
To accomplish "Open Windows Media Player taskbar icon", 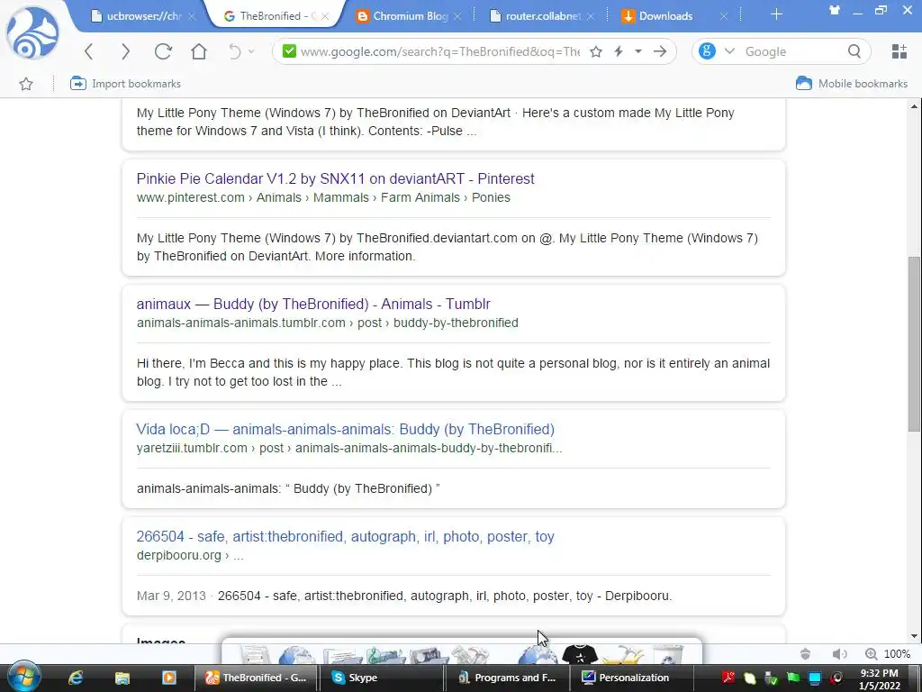I will tap(169, 678).
